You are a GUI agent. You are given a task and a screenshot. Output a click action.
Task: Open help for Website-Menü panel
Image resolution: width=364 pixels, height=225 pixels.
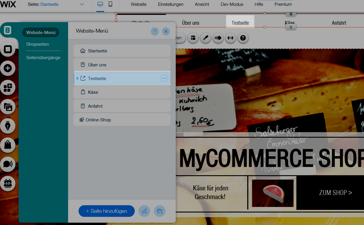point(155,31)
